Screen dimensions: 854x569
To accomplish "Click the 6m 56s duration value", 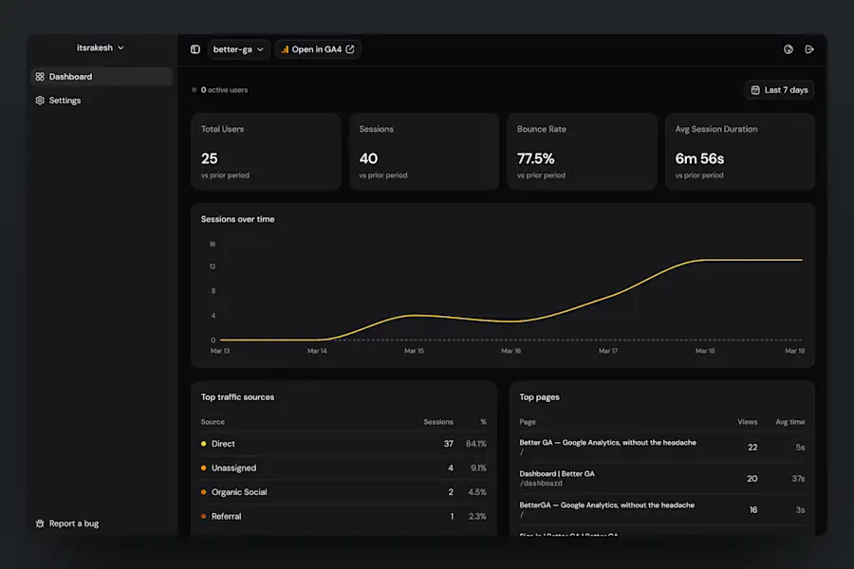I will click(x=699, y=159).
